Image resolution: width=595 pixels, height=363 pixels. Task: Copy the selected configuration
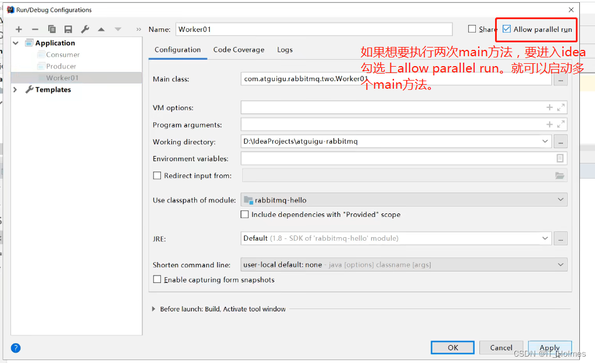[x=52, y=29]
